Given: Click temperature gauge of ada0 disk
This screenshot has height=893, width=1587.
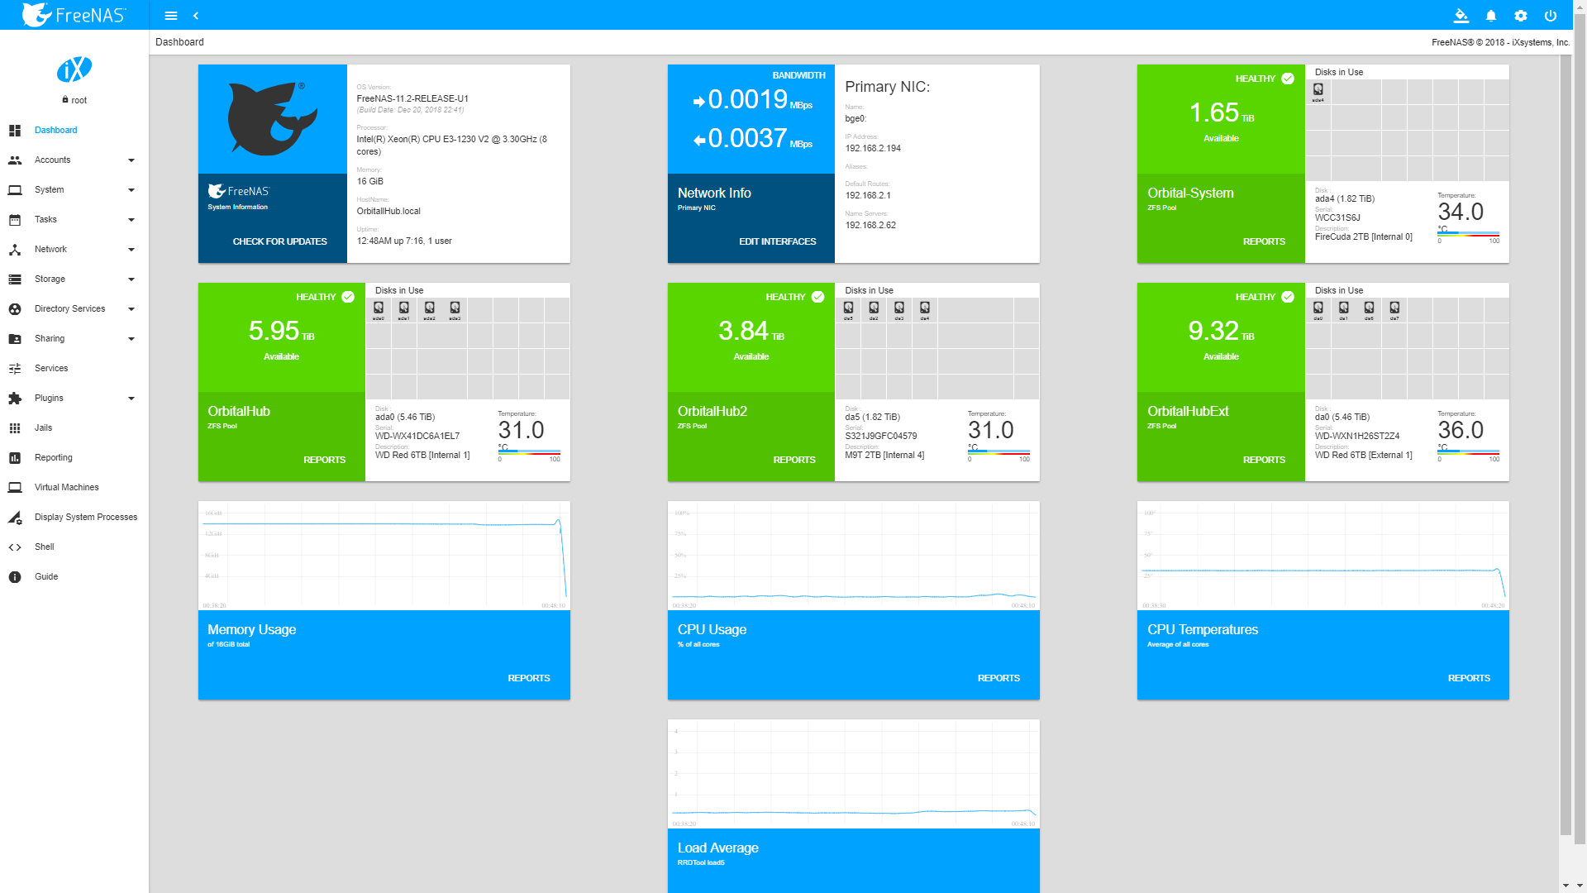Looking at the screenshot, I should pos(529,453).
